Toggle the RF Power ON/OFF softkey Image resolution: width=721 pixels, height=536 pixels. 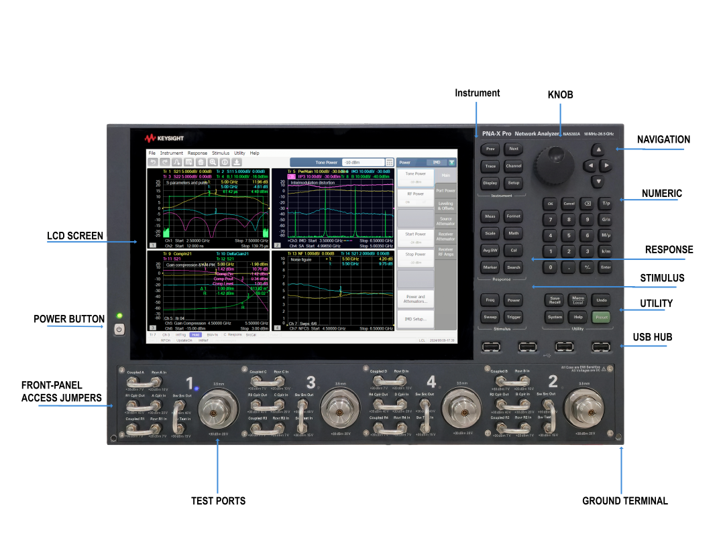click(x=415, y=198)
